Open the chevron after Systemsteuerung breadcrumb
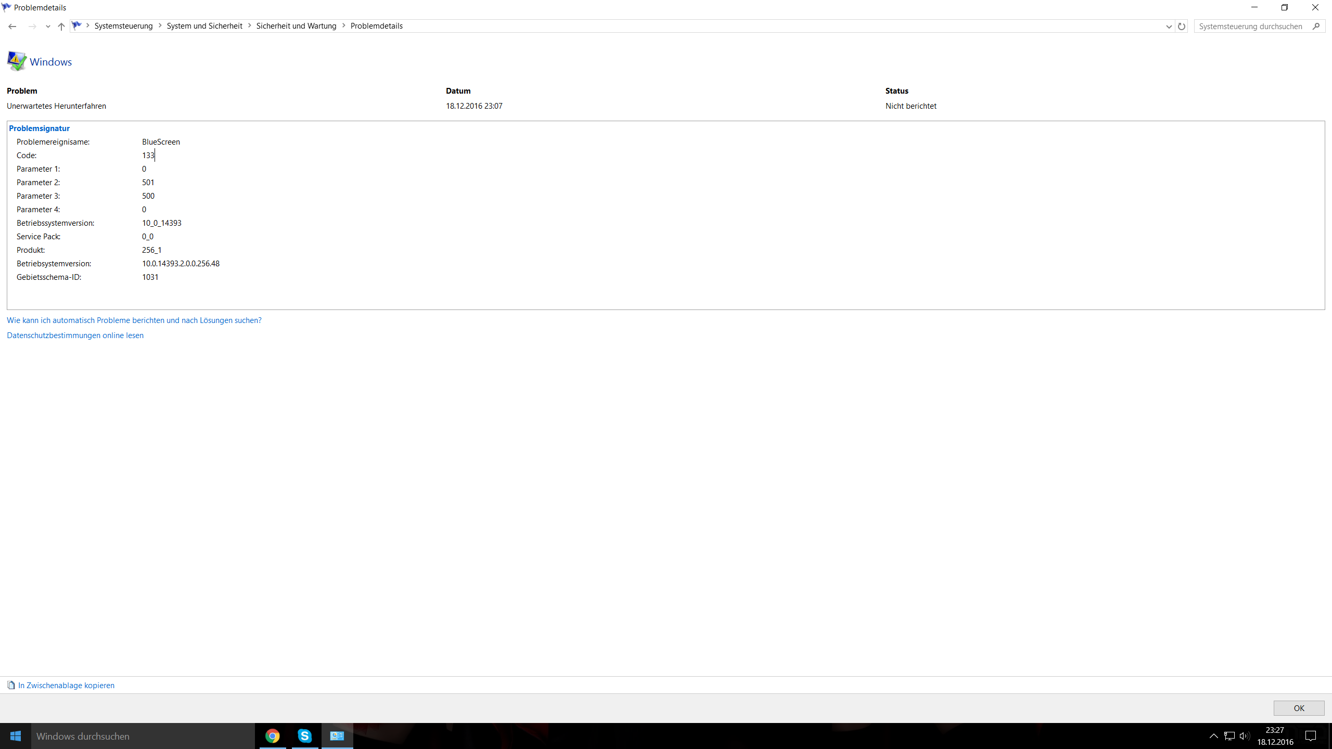This screenshot has width=1332, height=749. (x=160, y=25)
